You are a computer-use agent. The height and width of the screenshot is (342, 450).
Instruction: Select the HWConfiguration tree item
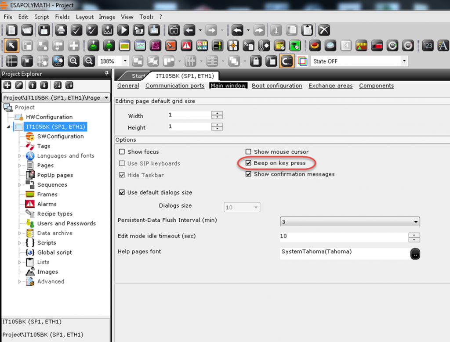tap(49, 117)
